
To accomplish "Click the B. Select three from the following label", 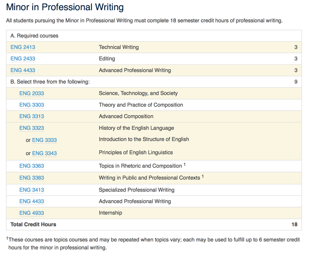I will click(x=50, y=82).
